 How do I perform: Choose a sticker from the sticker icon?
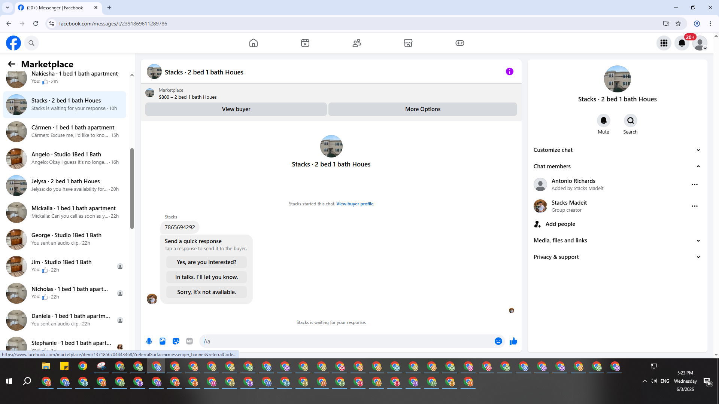(176, 341)
